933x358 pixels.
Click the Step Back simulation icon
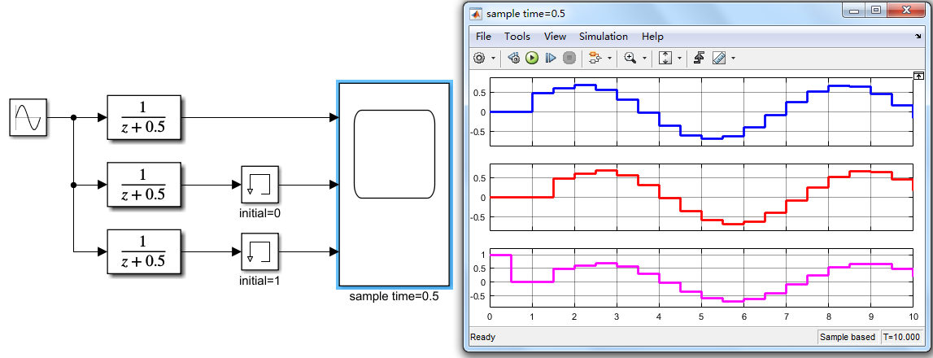(x=515, y=58)
